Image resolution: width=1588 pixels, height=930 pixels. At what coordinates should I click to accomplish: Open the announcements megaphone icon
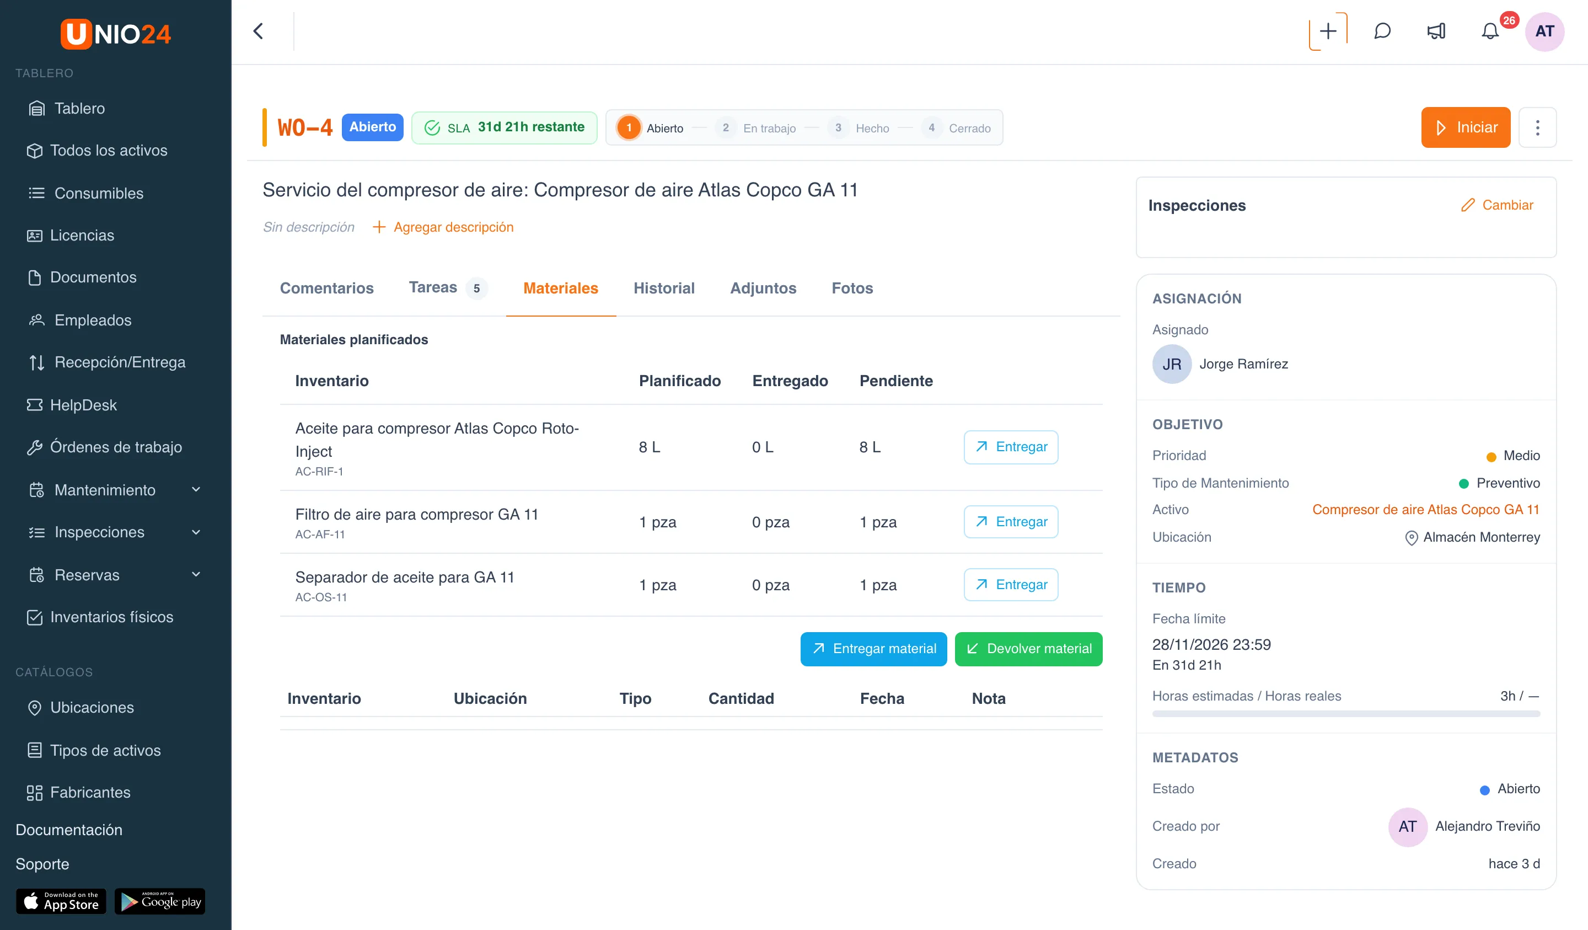(1436, 31)
